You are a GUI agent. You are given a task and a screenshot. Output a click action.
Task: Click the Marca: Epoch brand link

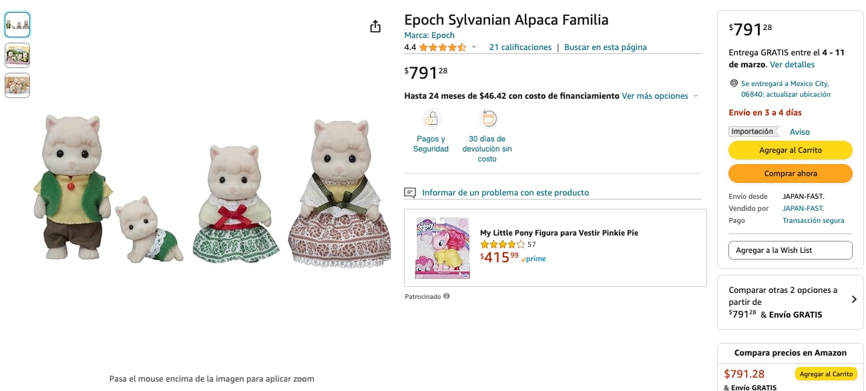tap(429, 35)
